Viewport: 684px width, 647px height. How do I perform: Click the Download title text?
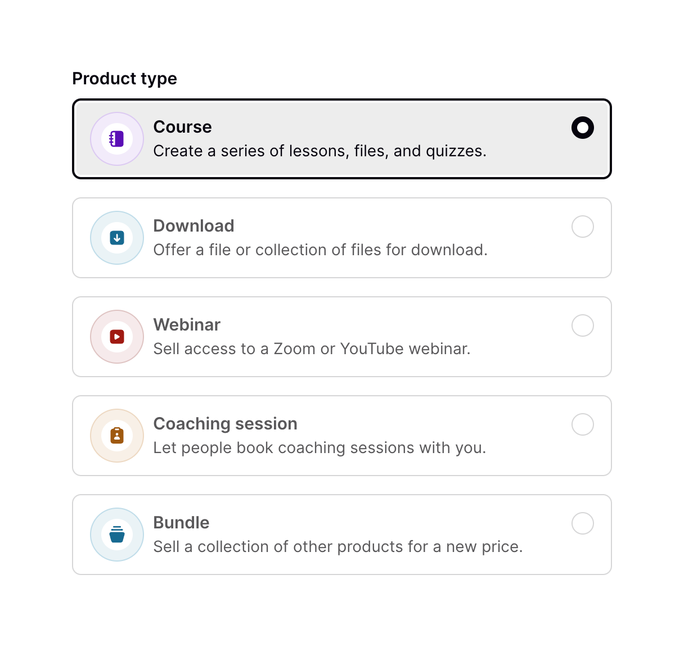pyautogui.click(x=193, y=226)
